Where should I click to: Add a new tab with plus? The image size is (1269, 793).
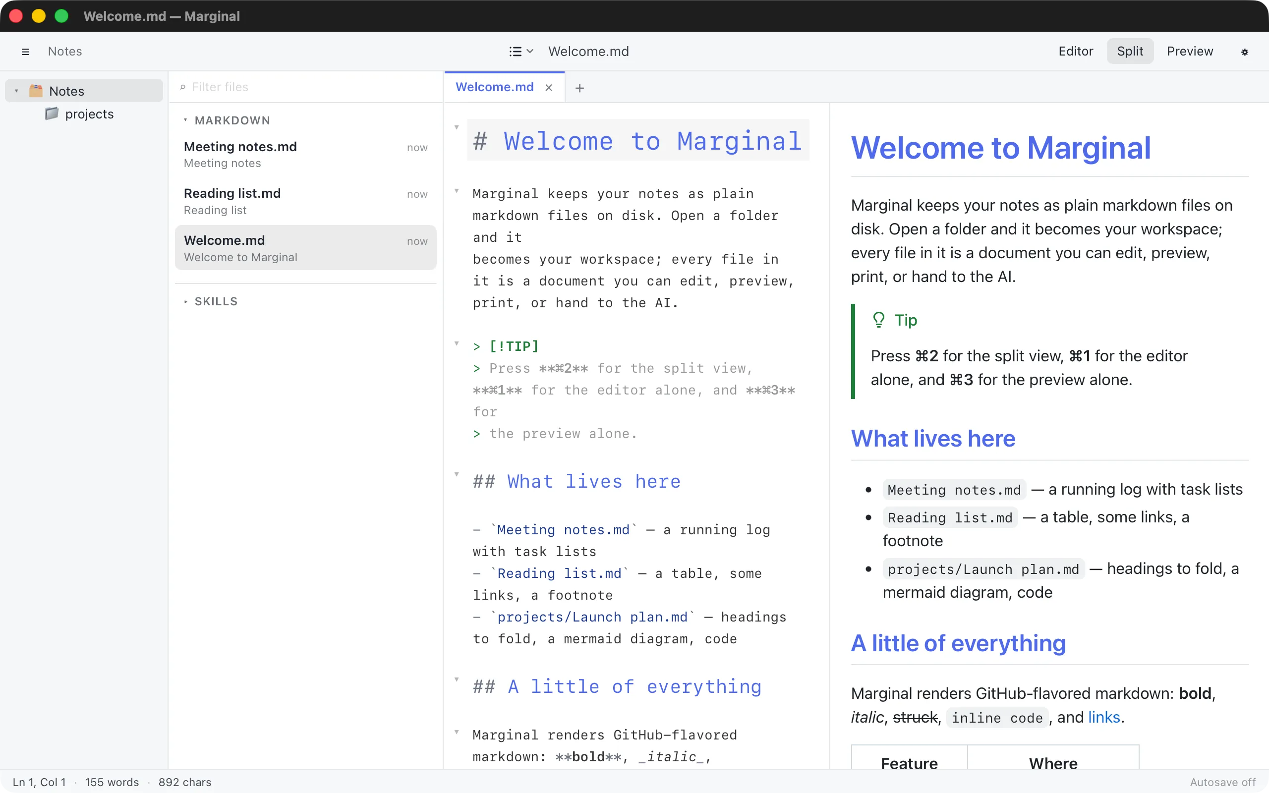pos(579,88)
